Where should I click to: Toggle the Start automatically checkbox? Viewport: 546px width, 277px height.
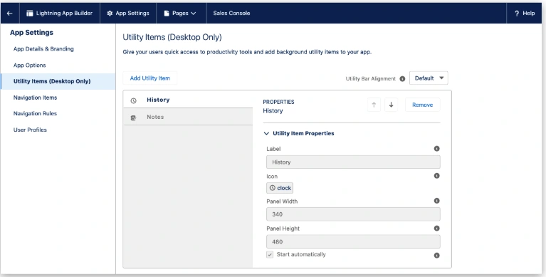click(x=270, y=255)
